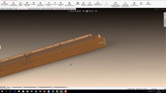The image size is (166, 93).
Task: Click the Sensor (Датчик) tool
Action: coord(55,3)
